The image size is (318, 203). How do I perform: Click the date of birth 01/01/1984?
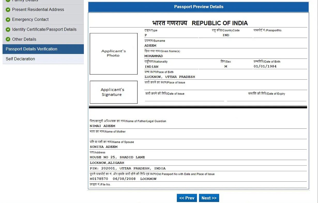point(265,66)
